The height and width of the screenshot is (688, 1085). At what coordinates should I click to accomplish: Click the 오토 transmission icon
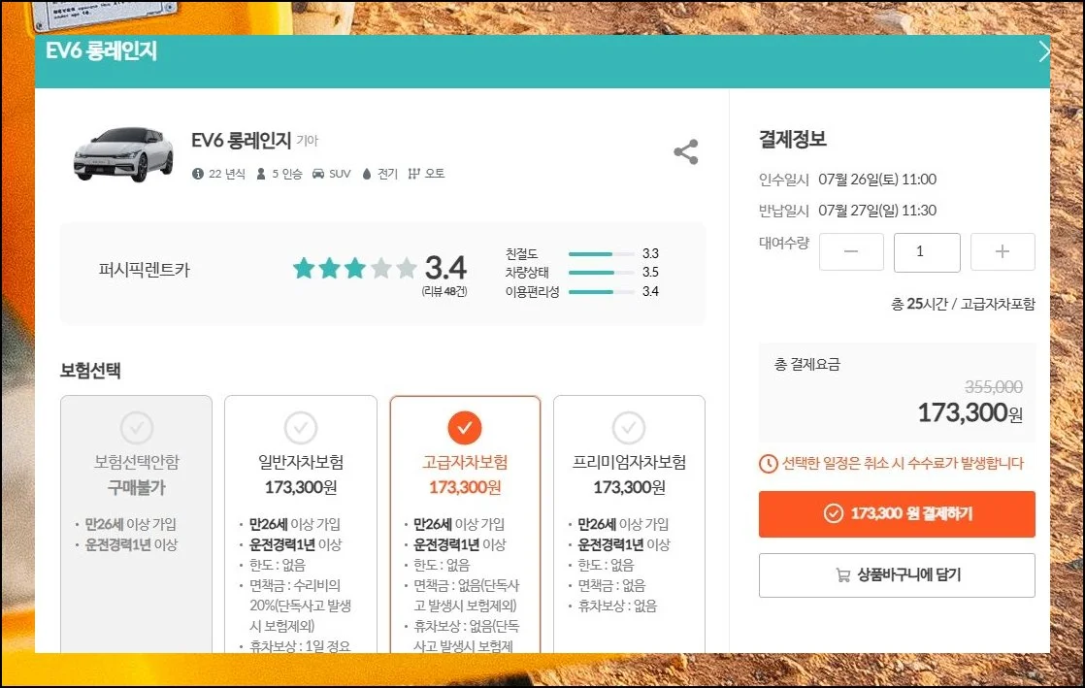(414, 174)
